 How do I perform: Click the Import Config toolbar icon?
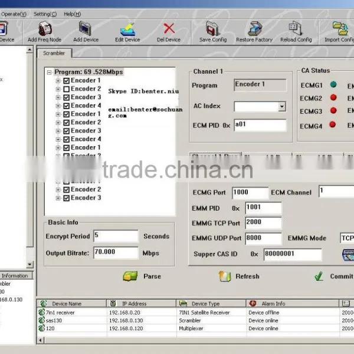[340, 28]
